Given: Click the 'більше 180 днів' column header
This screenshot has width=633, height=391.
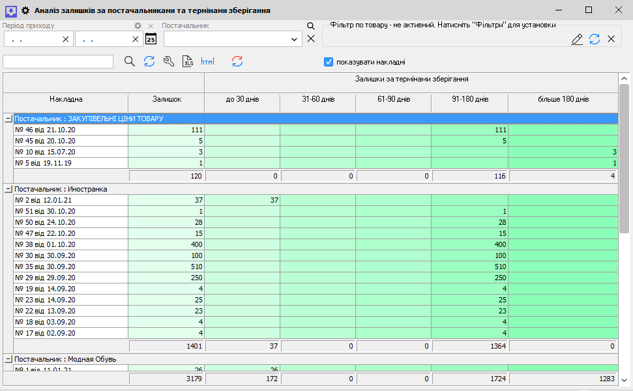Looking at the screenshot, I should pos(563,99).
